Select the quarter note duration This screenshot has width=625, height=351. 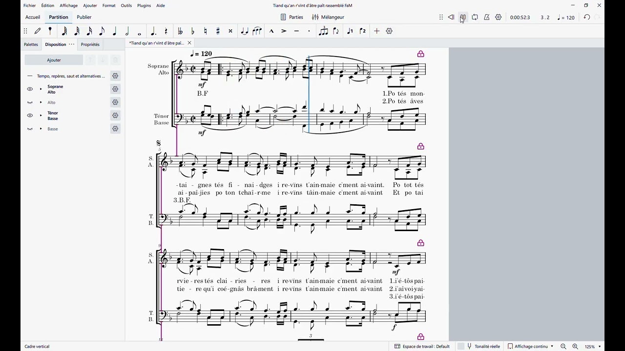(115, 31)
